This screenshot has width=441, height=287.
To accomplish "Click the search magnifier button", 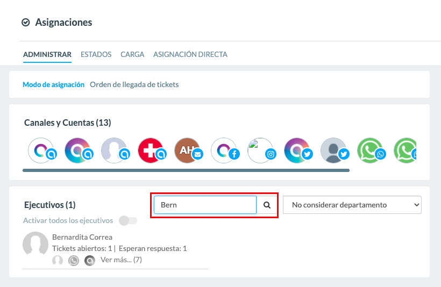I will click(267, 205).
